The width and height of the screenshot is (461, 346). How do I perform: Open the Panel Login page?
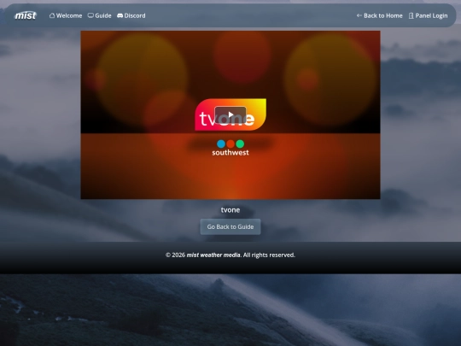pyautogui.click(x=428, y=15)
